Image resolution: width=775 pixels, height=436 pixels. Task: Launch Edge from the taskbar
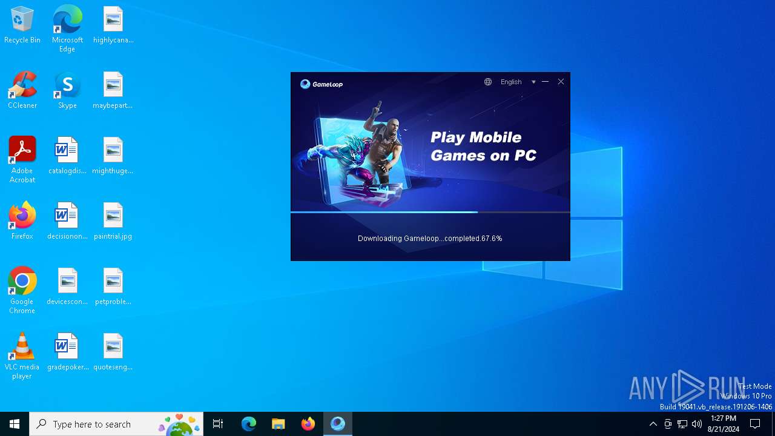pyautogui.click(x=249, y=424)
